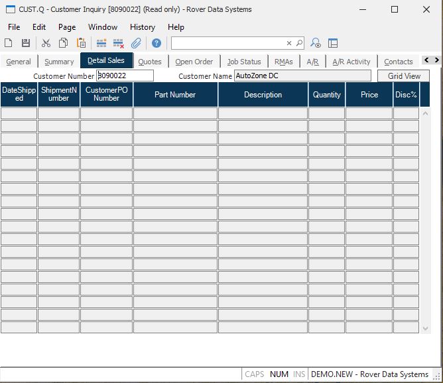Open attachments with paperclip icon
443x383 pixels.
click(136, 43)
